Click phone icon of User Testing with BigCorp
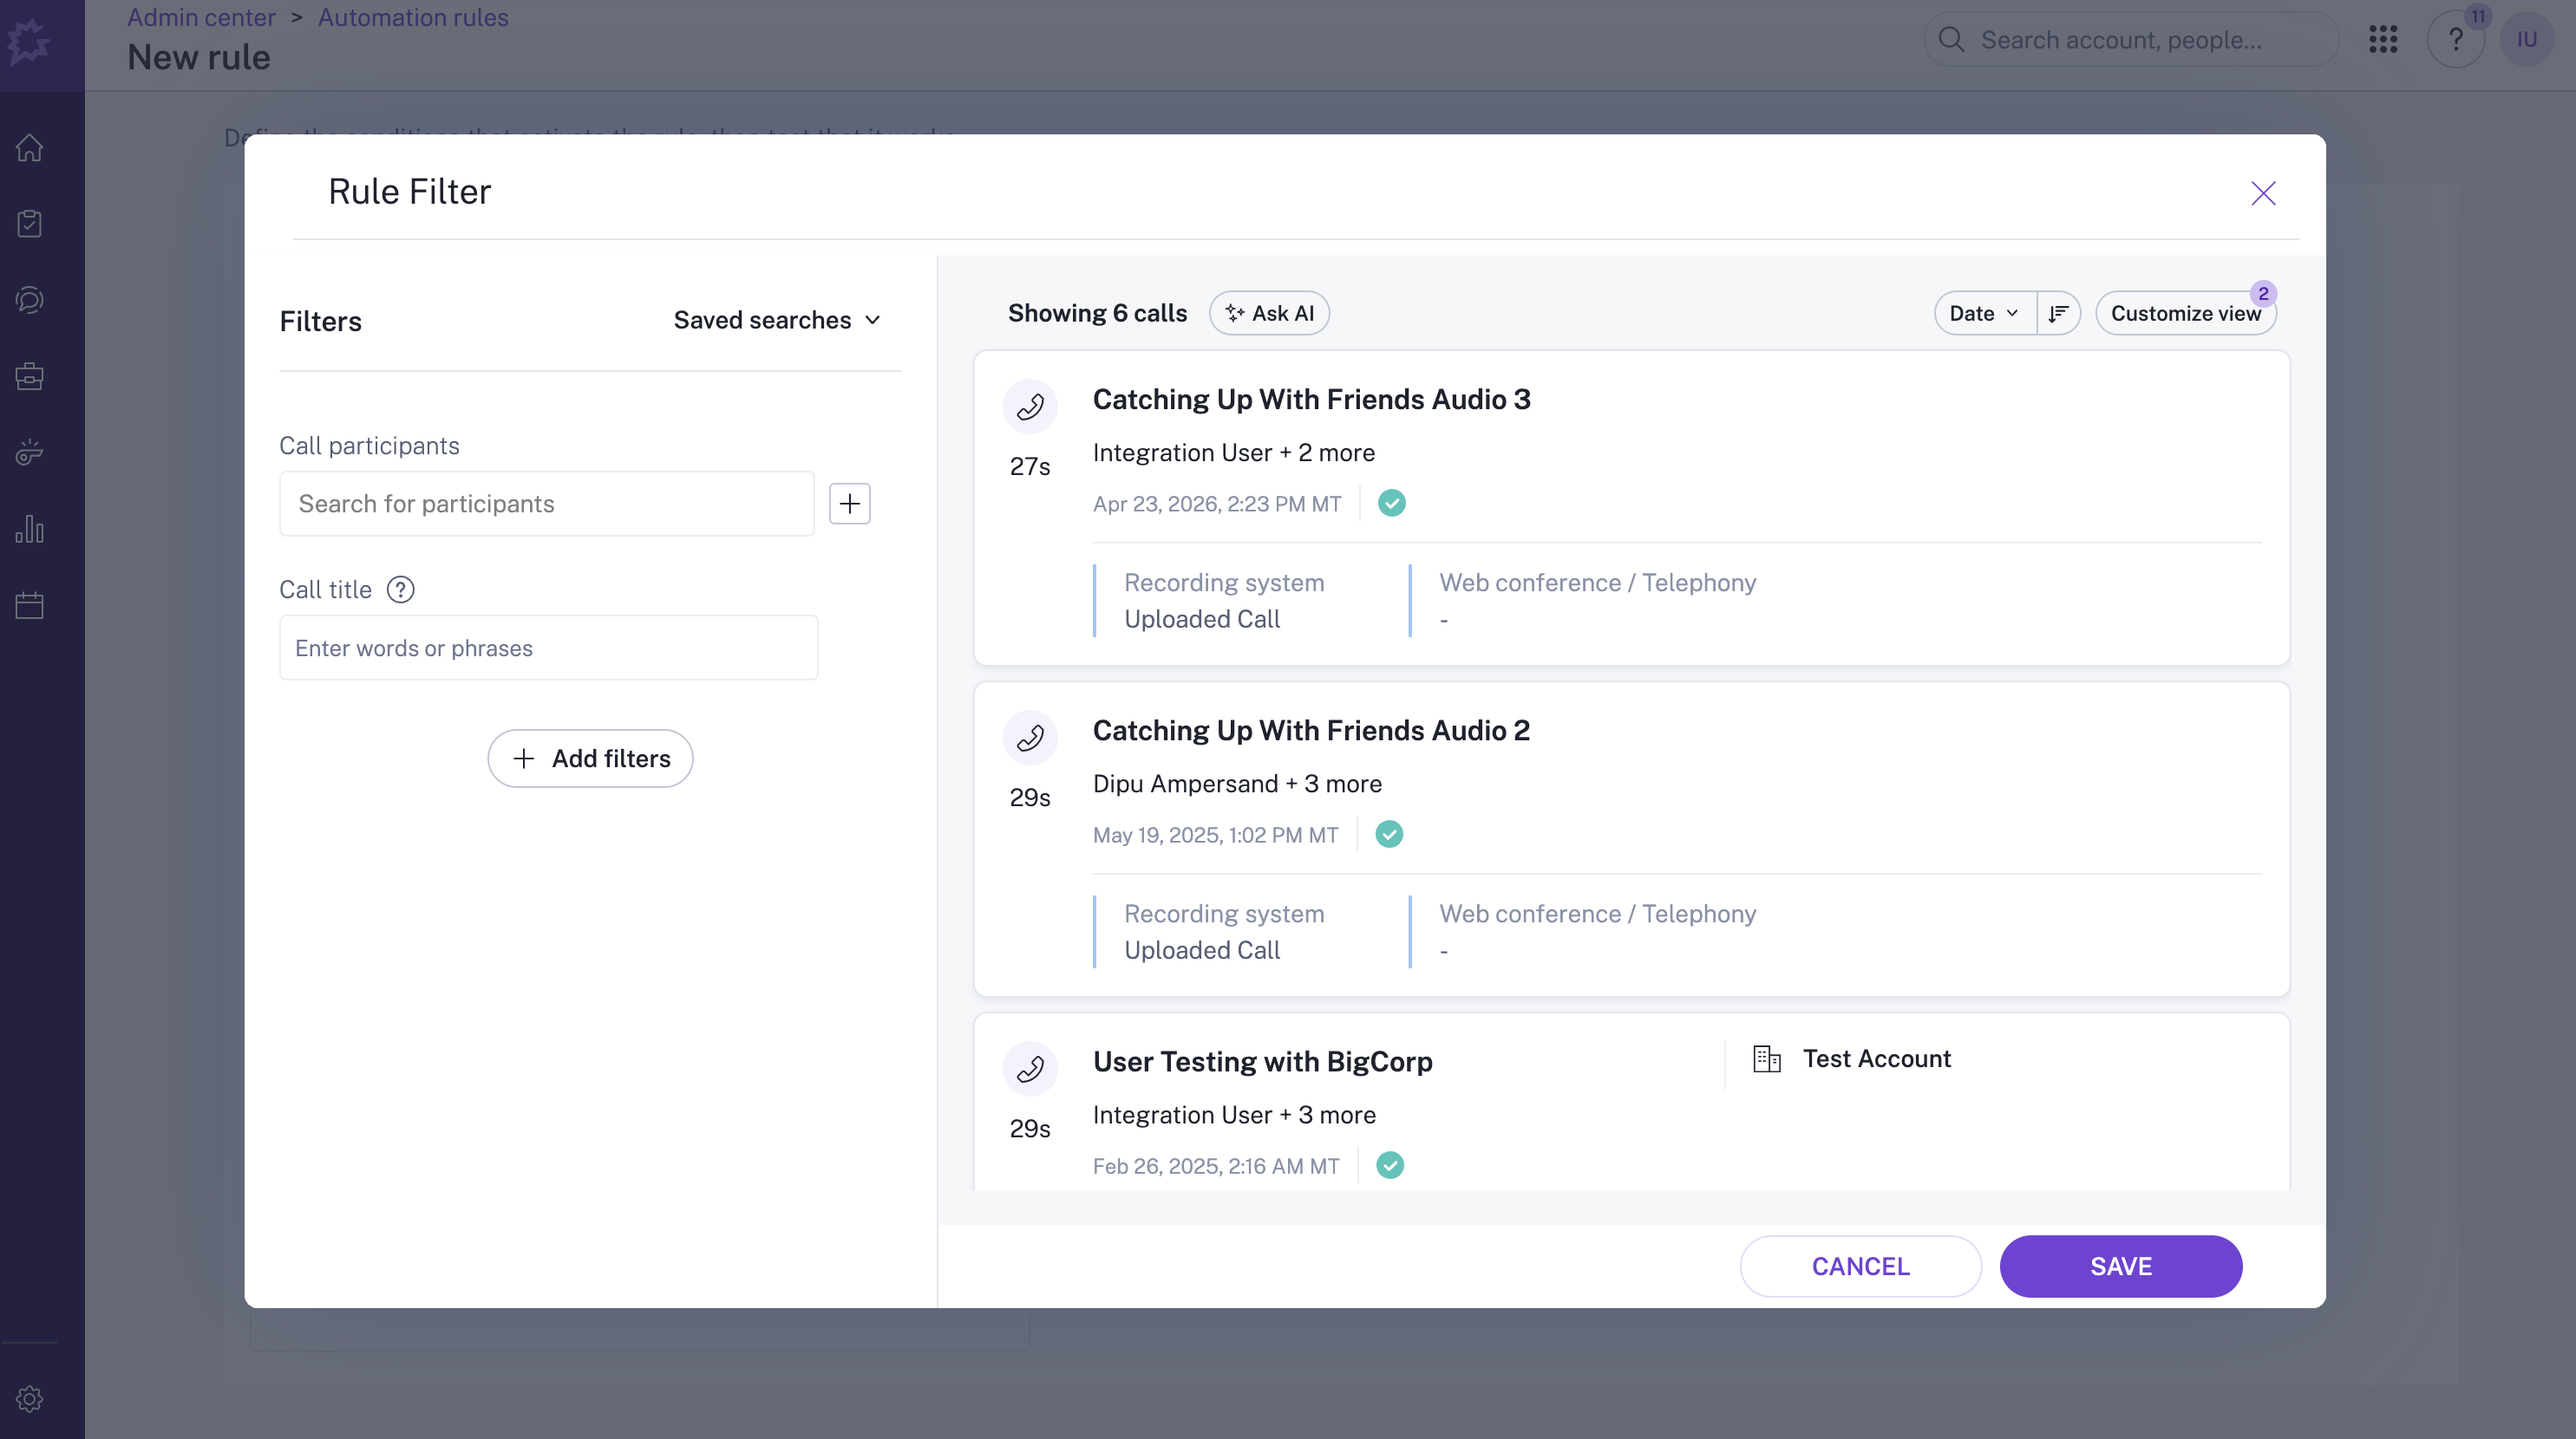2576x1439 pixels. point(1030,1068)
